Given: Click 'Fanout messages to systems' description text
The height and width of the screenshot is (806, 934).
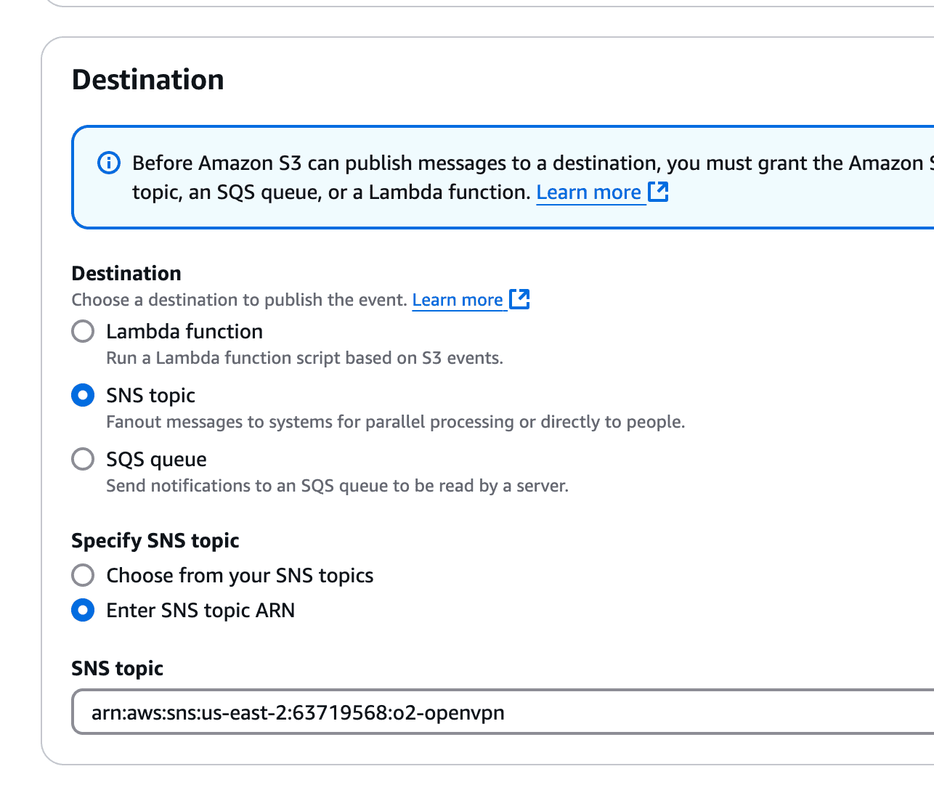Looking at the screenshot, I should click(x=395, y=422).
